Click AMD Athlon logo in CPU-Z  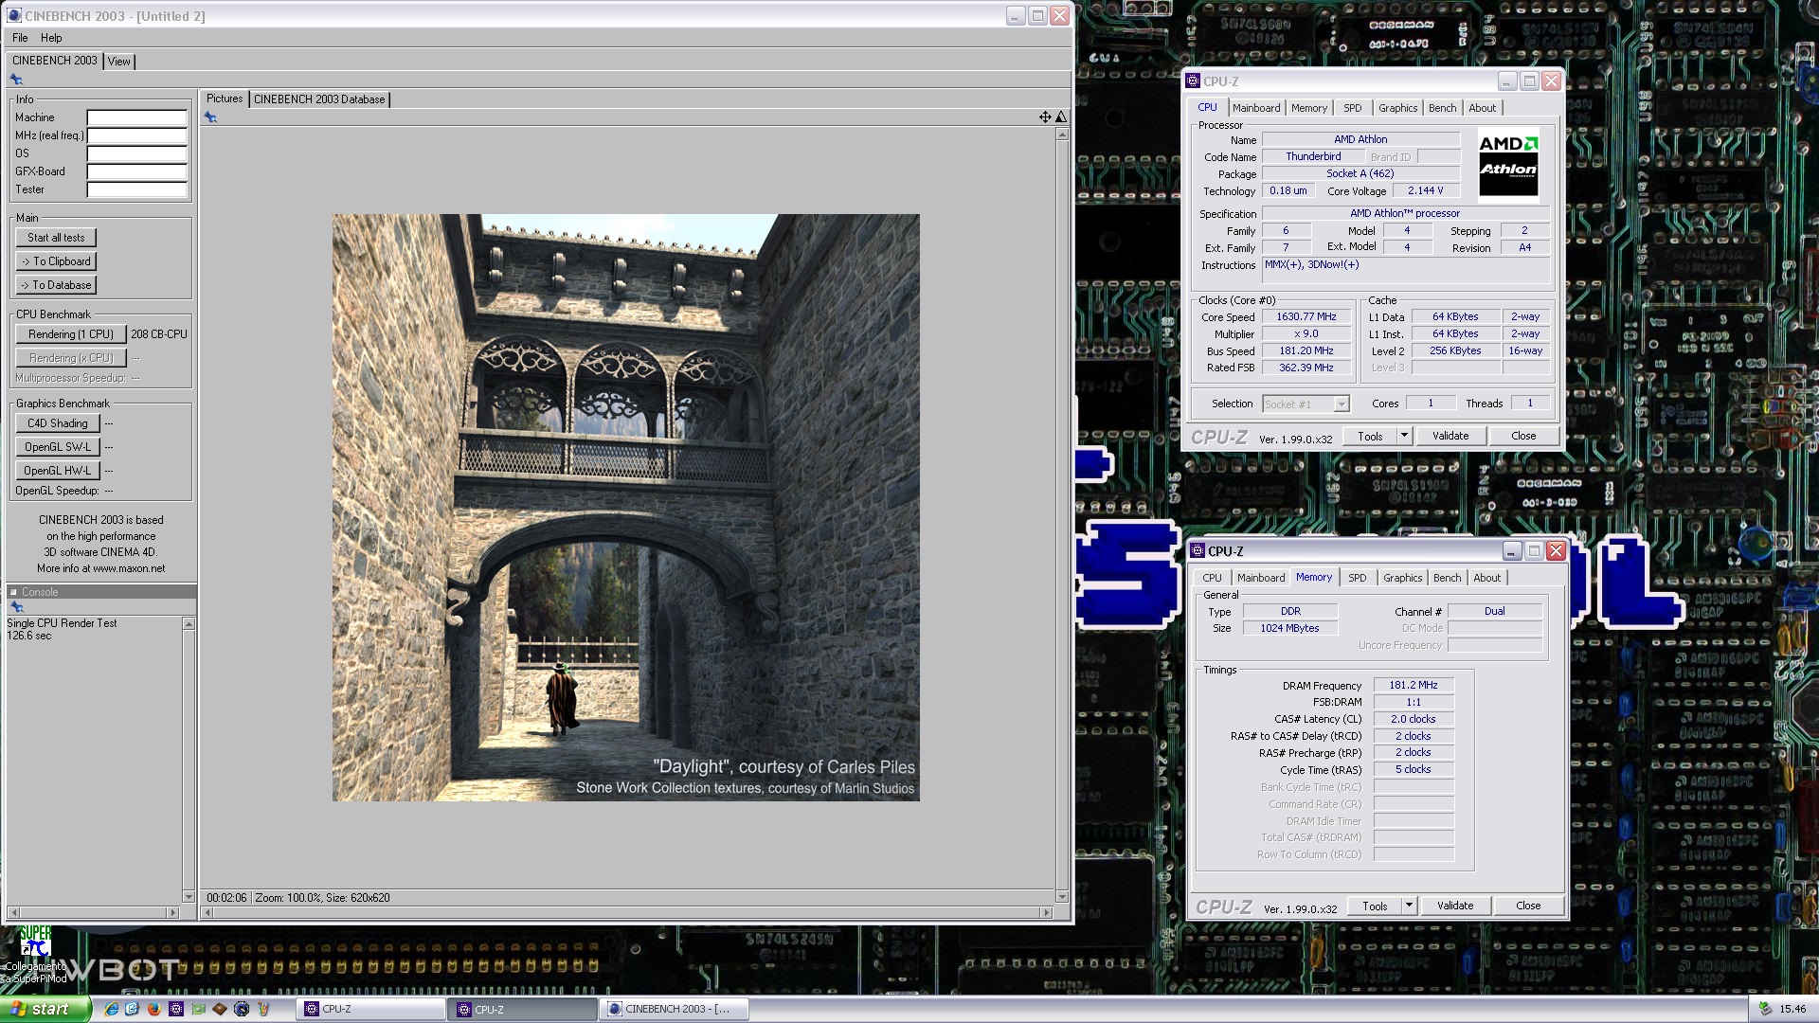(x=1508, y=164)
